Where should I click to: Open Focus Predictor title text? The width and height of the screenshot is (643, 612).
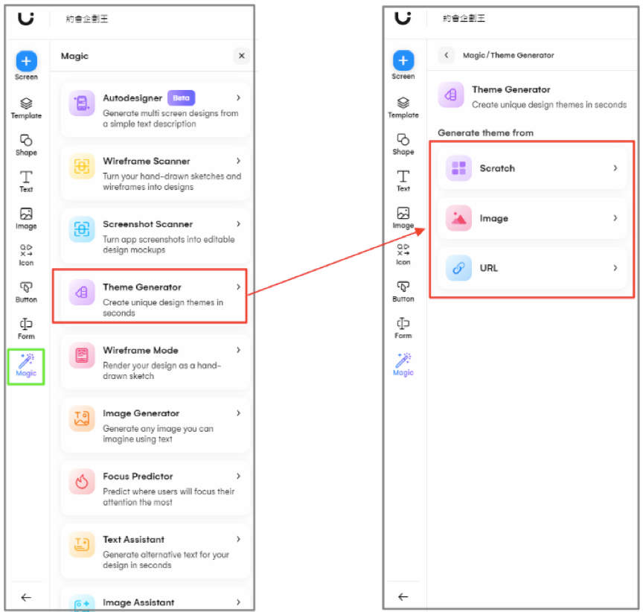(x=138, y=476)
